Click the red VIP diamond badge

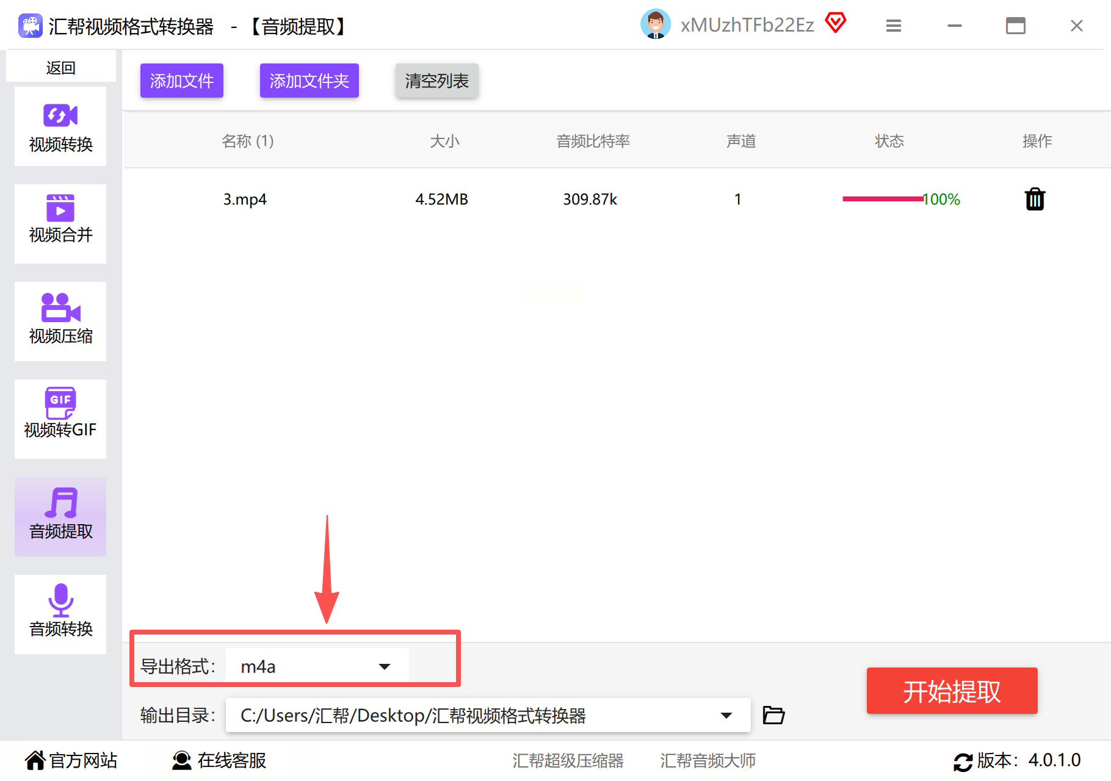coord(835,23)
